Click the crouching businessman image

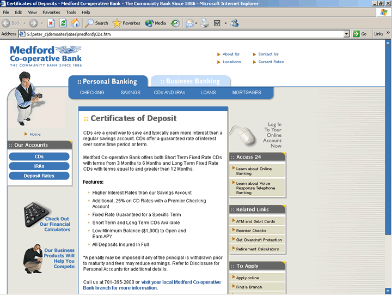click(33, 258)
